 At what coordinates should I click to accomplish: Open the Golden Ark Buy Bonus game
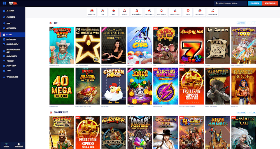[x=166, y=132]
